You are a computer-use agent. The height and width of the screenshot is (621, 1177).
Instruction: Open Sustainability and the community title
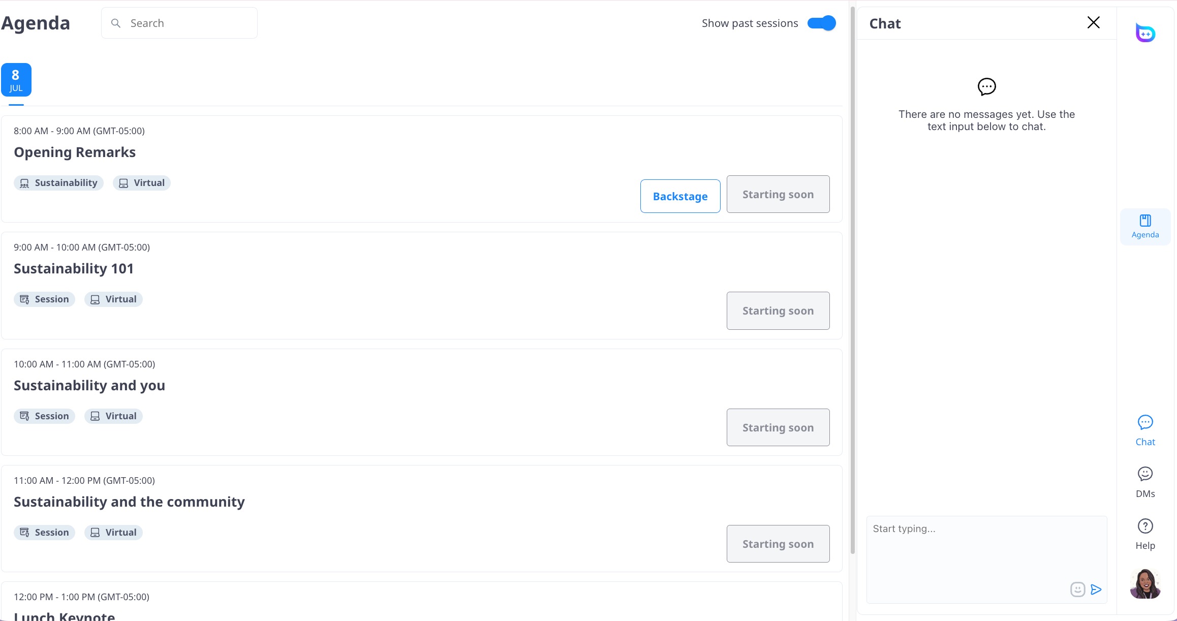129,502
